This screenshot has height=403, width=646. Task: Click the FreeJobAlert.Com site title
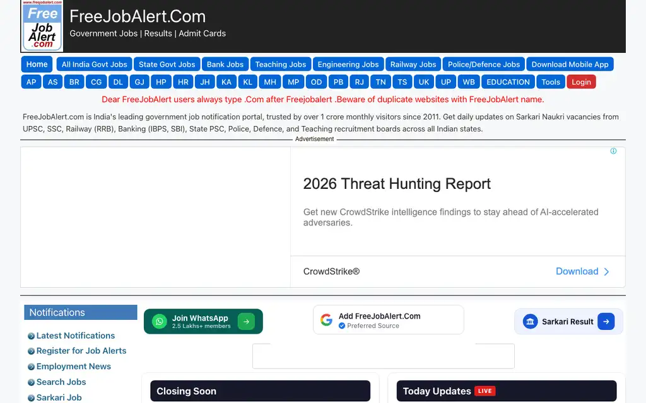[x=138, y=16]
